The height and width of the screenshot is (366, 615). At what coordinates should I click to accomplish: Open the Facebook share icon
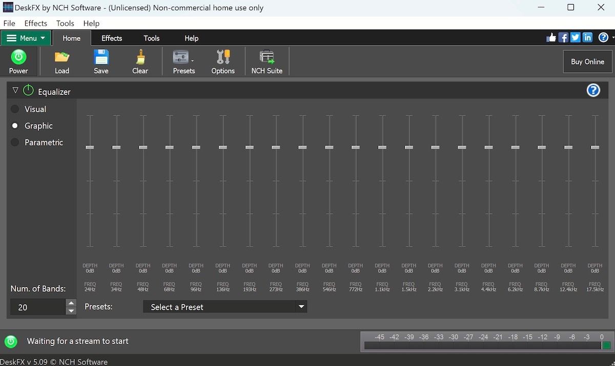pos(563,37)
